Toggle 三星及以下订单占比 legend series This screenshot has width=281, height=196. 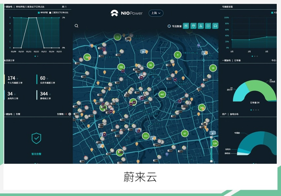(59, 13)
